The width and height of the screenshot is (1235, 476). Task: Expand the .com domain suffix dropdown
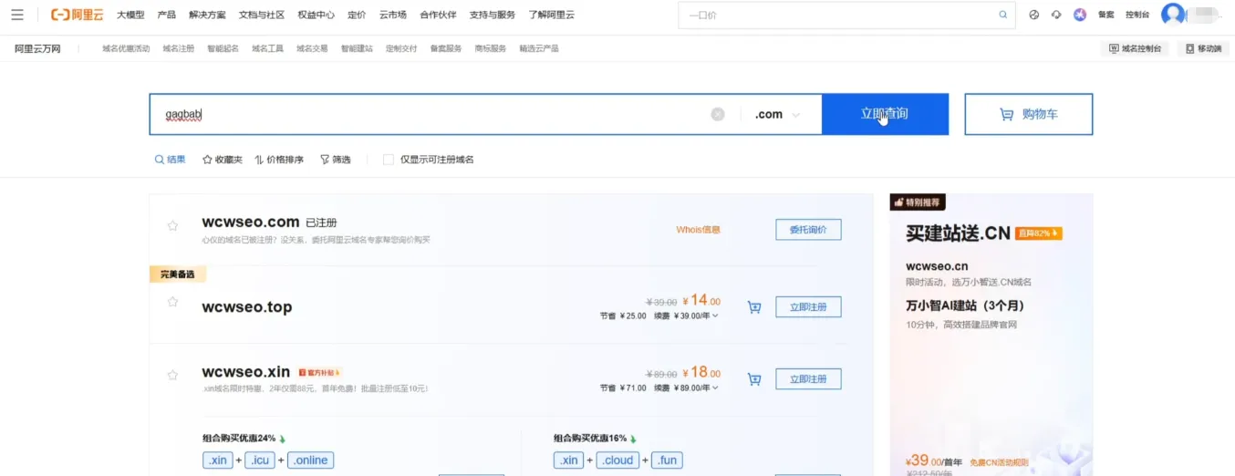(777, 115)
